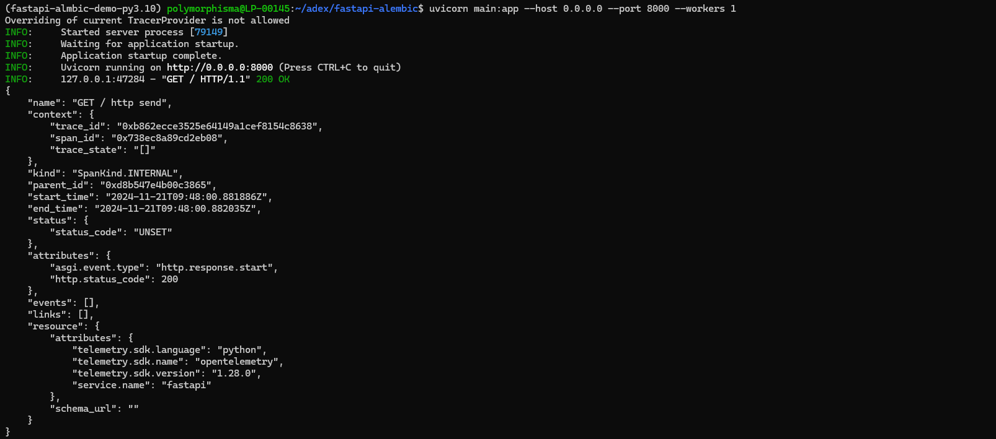The width and height of the screenshot is (996, 439).
Task: Click the "trace_state": "[]" line
Action: pos(102,150)
